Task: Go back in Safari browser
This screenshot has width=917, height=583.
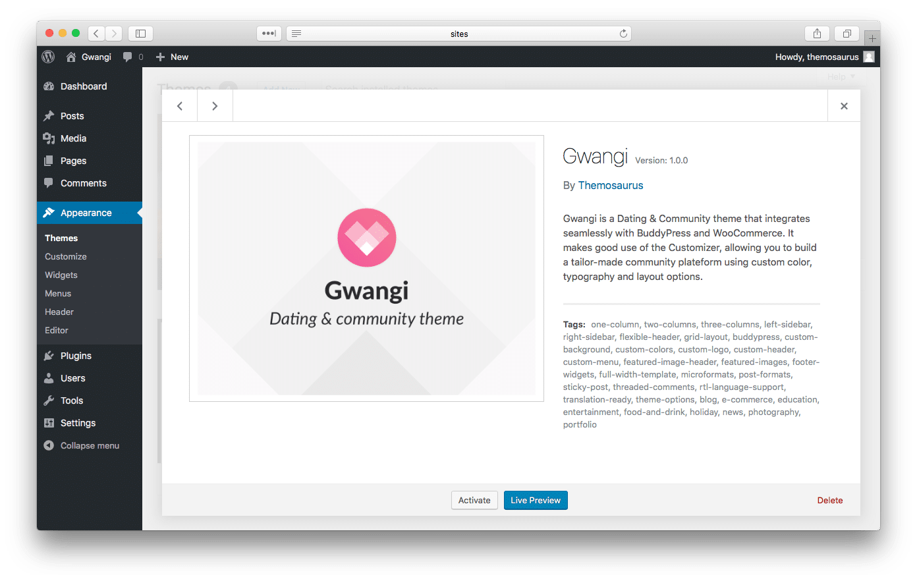Action: click(x=96, y=33)
